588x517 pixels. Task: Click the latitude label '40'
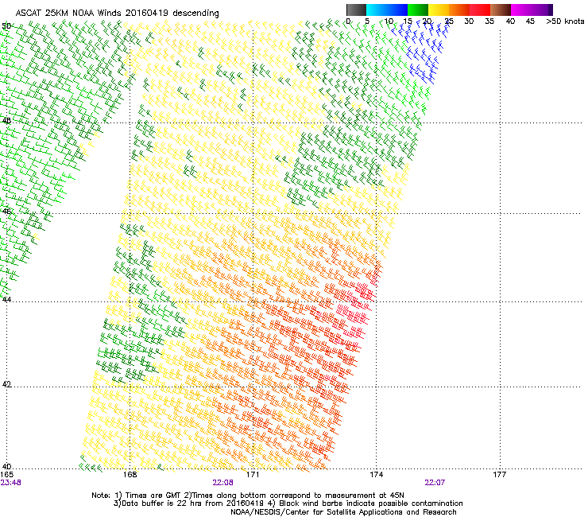[6, 467]
